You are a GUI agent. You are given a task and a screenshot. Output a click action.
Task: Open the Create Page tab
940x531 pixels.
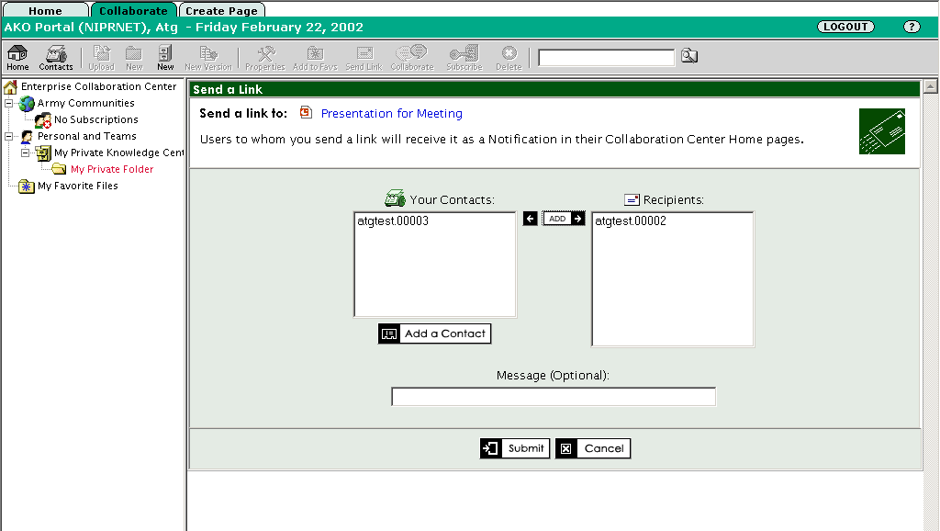tap(221, 11)
